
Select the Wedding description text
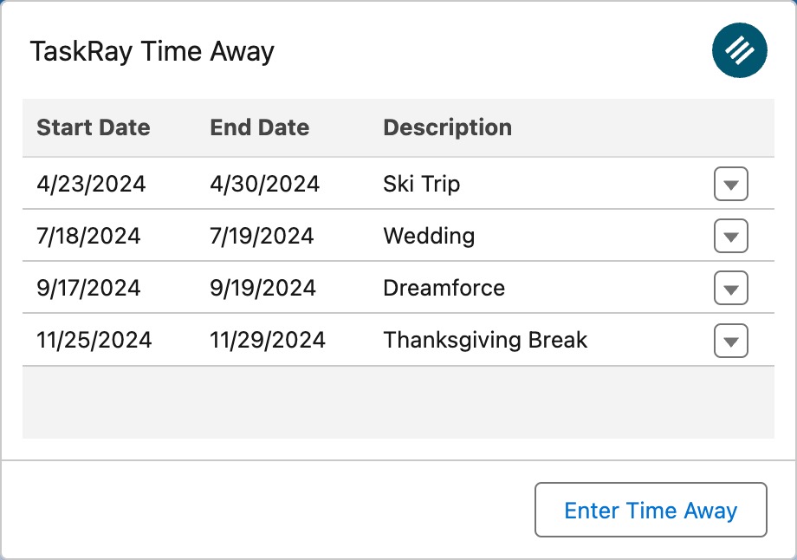click(428, 236)
